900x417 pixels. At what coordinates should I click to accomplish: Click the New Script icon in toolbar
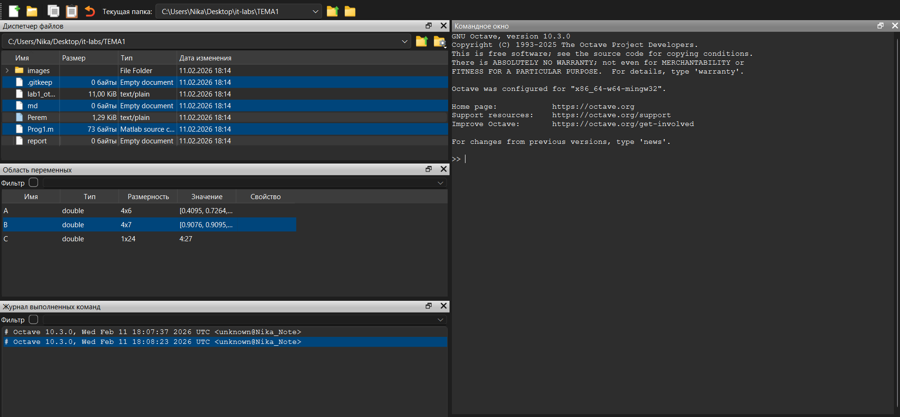pos(14,11)
